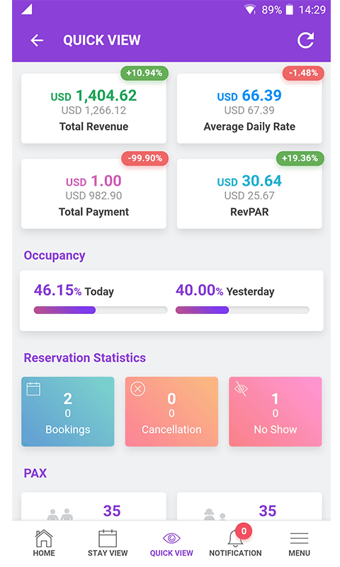Open the Home icon in bottom bar

[x=44, y=538]
